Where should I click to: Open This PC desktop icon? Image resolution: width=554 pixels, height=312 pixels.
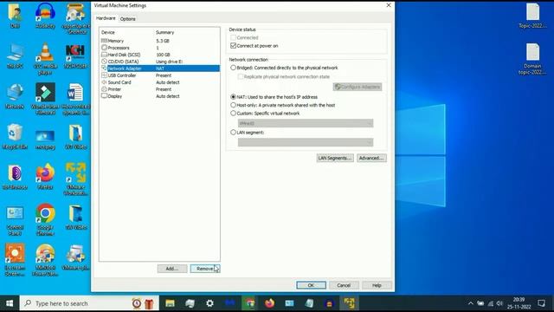coord(15,55)
